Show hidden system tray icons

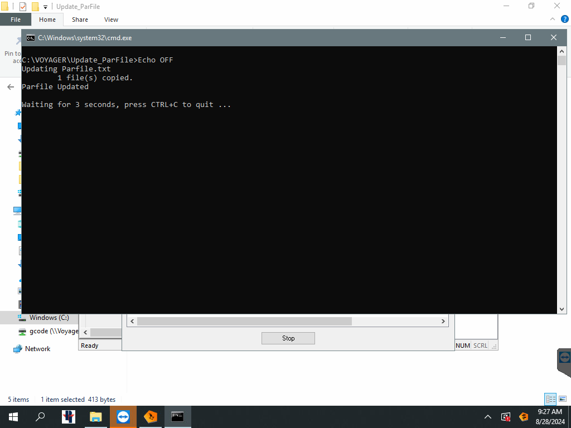click(x=488, y=416)
